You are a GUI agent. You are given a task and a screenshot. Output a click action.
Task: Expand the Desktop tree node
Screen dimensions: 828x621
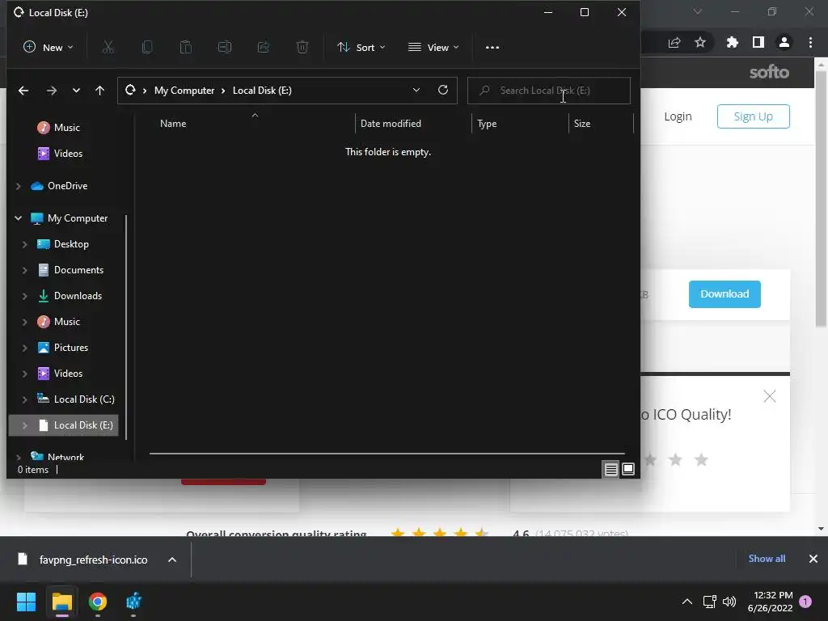pos(25,244)
